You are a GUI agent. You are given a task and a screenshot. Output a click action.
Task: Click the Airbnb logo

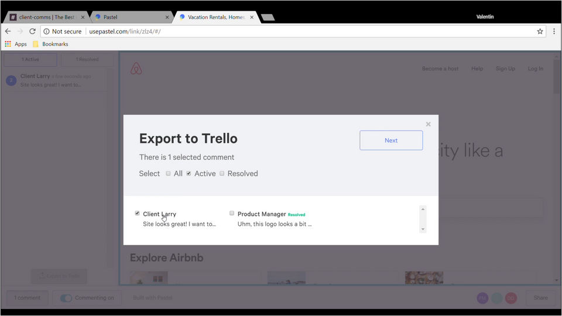click(136, 68)
